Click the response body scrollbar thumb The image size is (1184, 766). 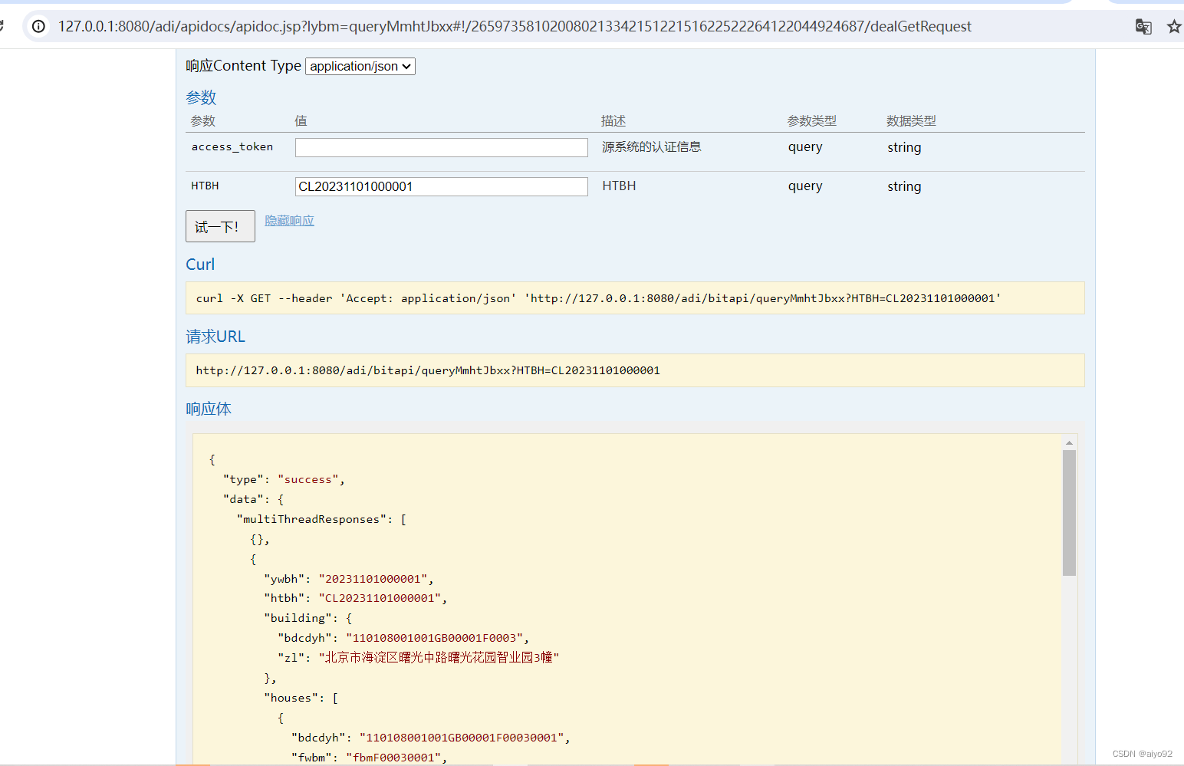[1069, 513]
